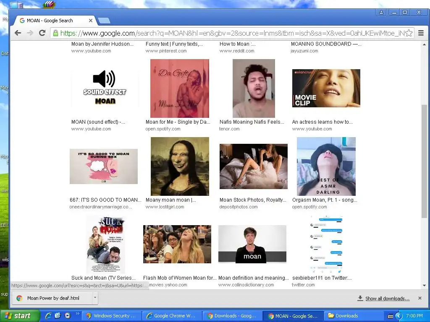
Task: Click the WinRAR books desktop icon
Action: click(49, 4)
